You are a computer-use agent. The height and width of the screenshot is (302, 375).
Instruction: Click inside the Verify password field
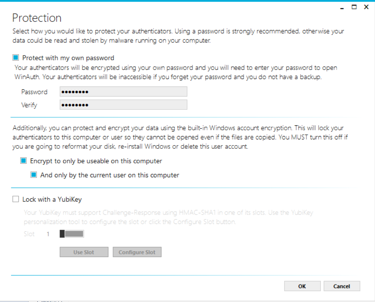123,104
